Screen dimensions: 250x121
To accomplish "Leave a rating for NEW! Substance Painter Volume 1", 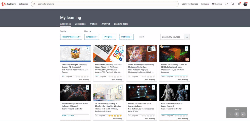I will click(x=182, y=118).
